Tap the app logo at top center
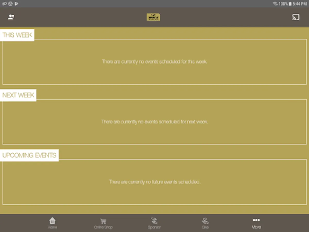 153,17
